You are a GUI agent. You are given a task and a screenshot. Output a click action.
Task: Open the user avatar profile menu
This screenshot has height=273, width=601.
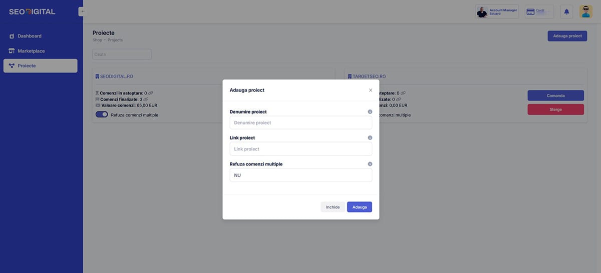tap(585, 11)
